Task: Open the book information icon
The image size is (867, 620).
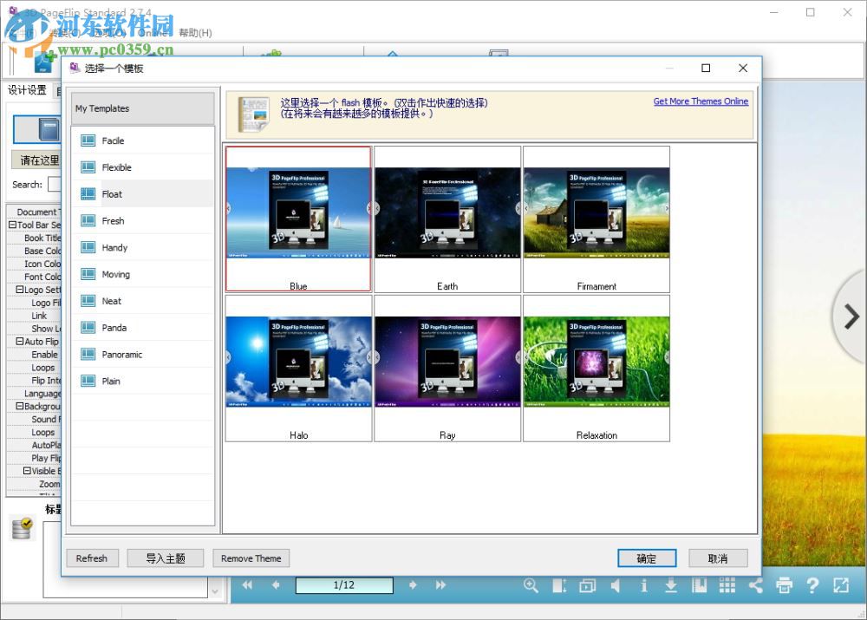Action: pos(645,585)
